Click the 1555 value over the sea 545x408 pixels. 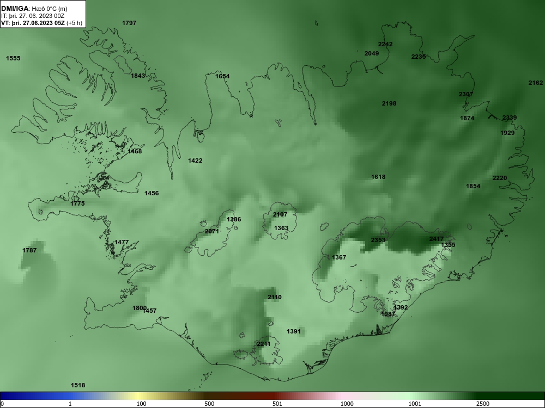point(13,58)
